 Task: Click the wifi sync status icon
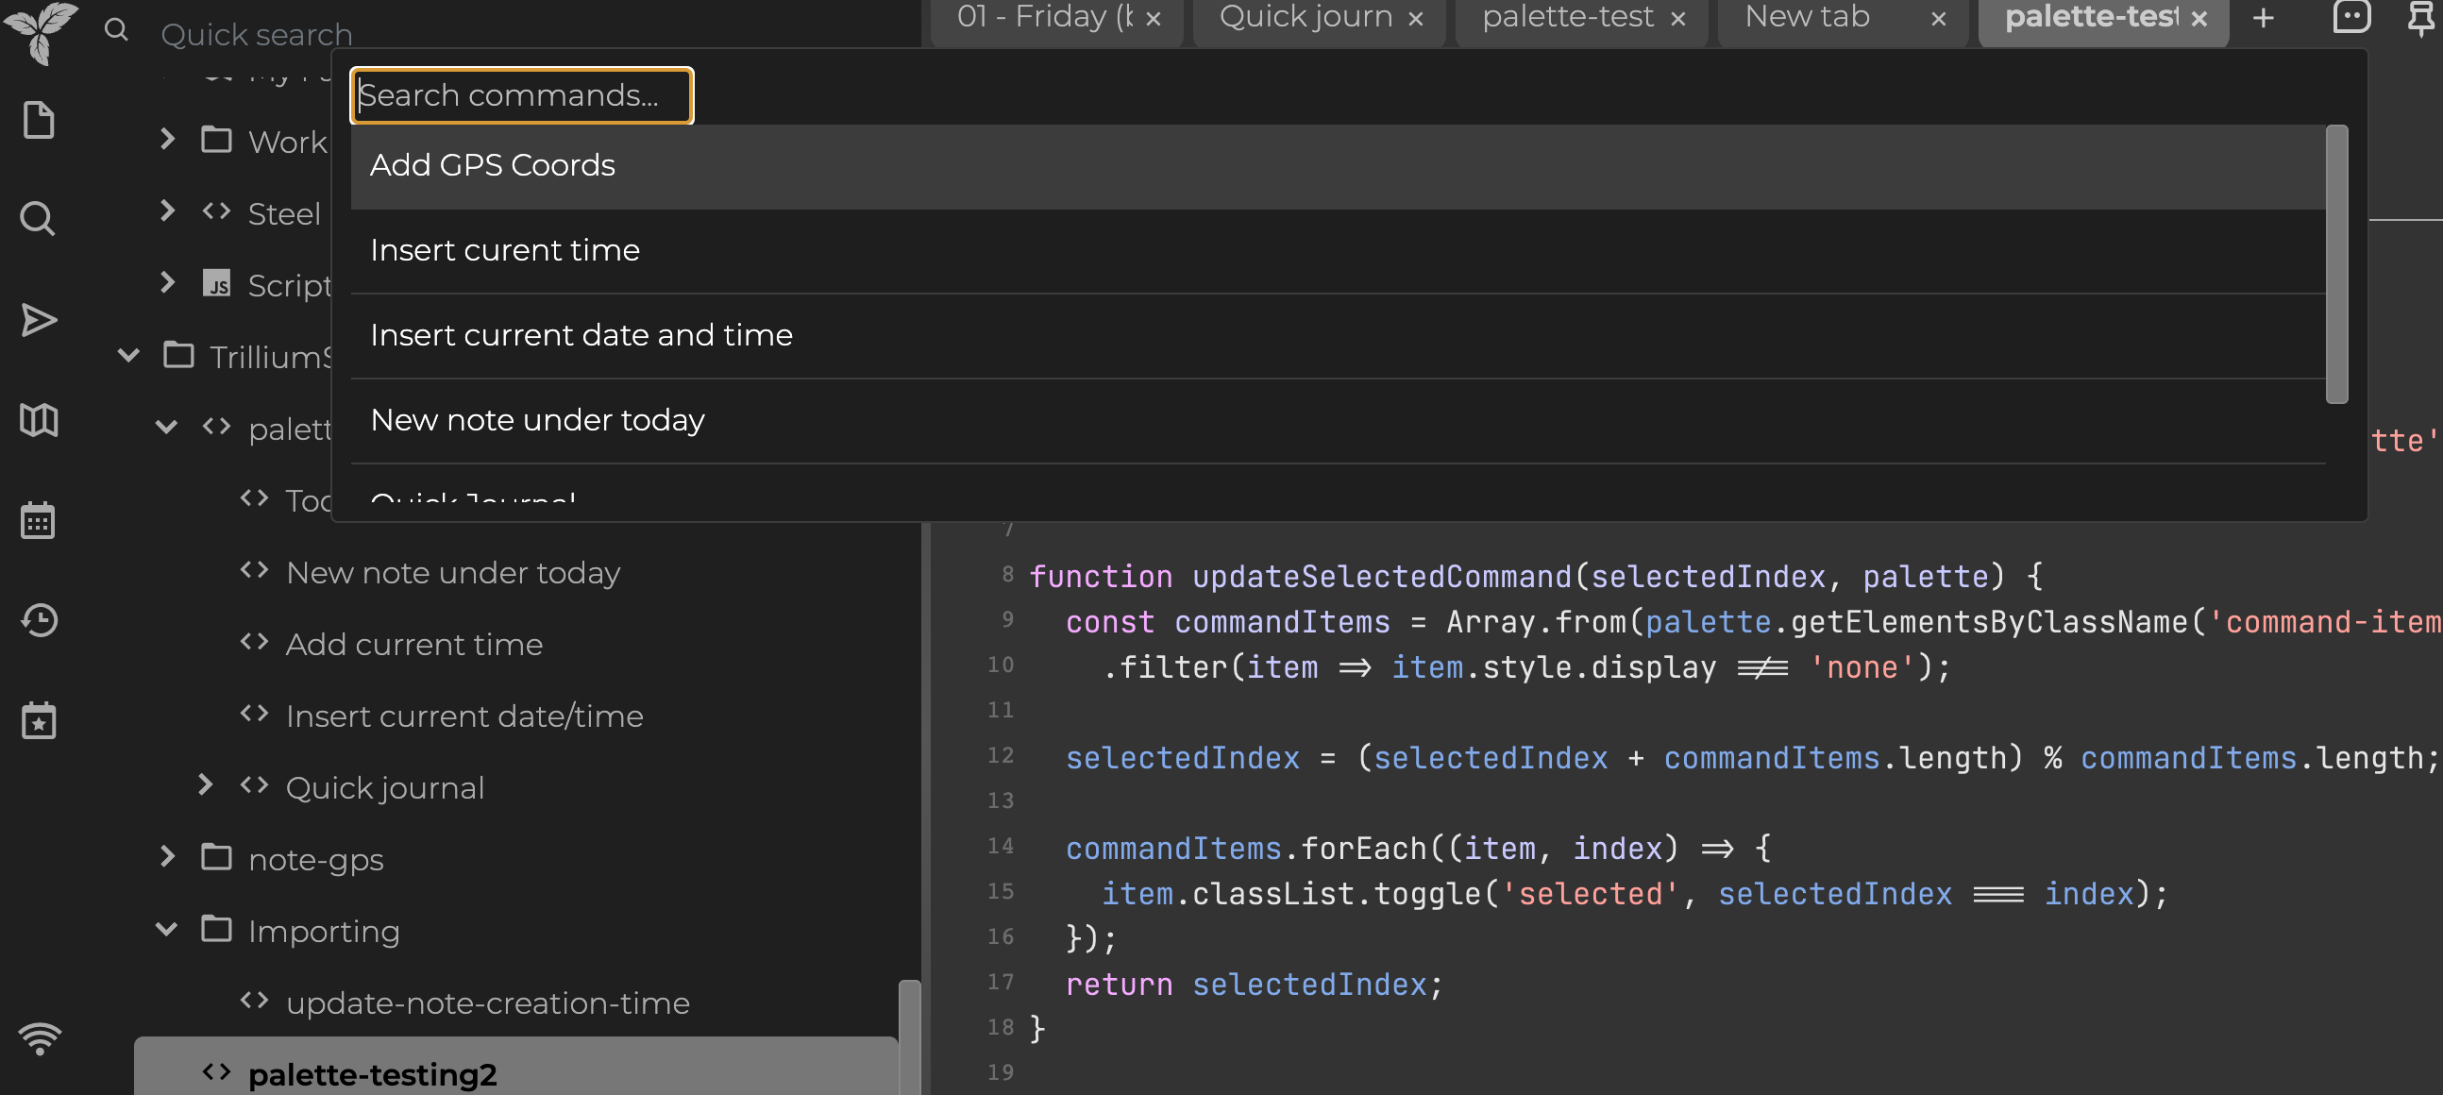pos(40,1038)
